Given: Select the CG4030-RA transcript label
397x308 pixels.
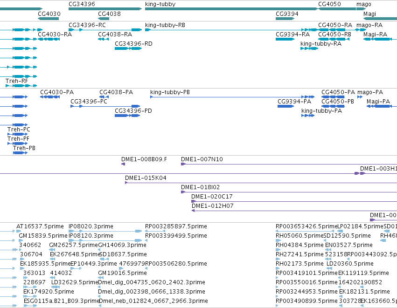Looking at the screenshot, I should coord(55,34).
